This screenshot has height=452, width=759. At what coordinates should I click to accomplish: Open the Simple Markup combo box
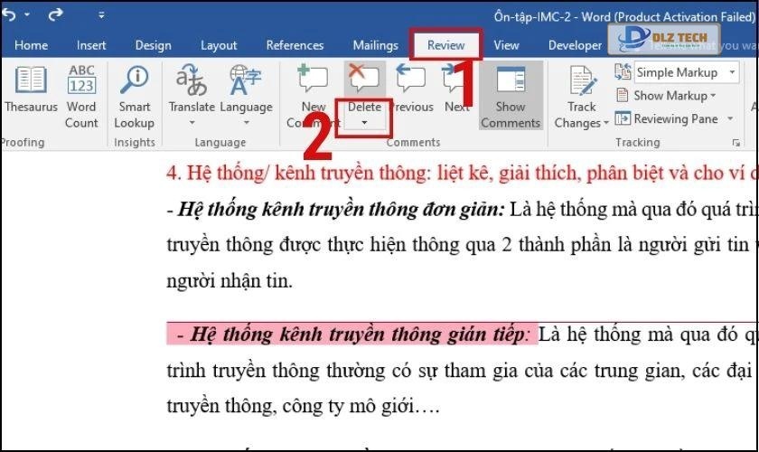point(686,72)
